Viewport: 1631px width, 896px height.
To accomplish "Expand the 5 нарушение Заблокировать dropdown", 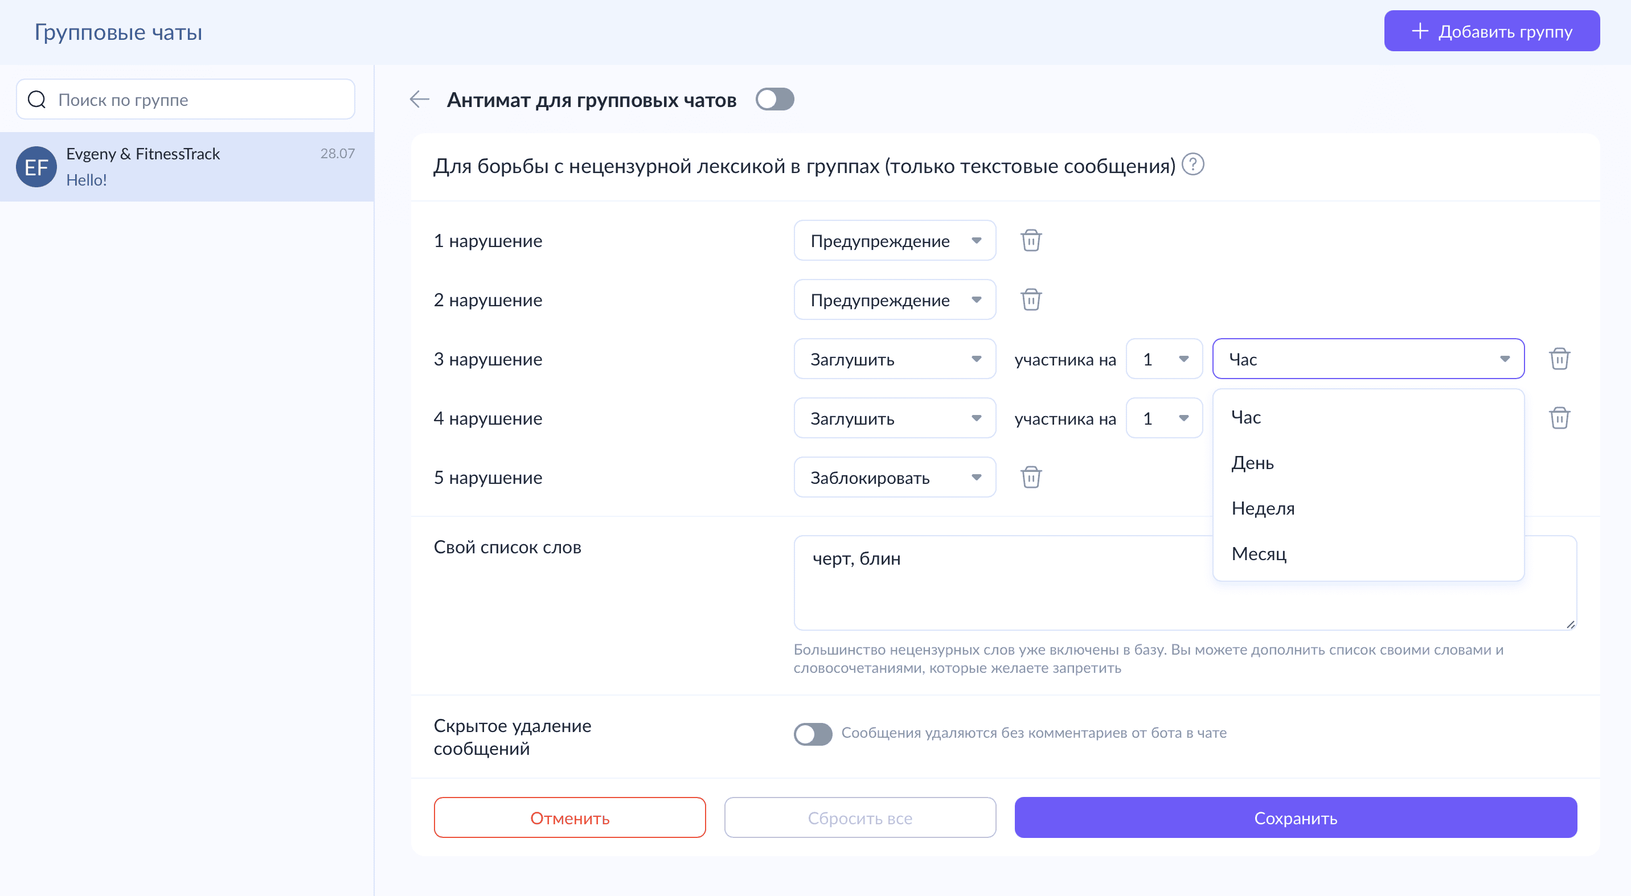I will point(894,477).
